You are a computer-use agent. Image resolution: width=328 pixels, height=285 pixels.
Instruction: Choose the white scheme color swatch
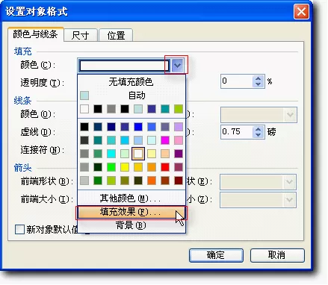pyautogui.click(x=84, y=109)
